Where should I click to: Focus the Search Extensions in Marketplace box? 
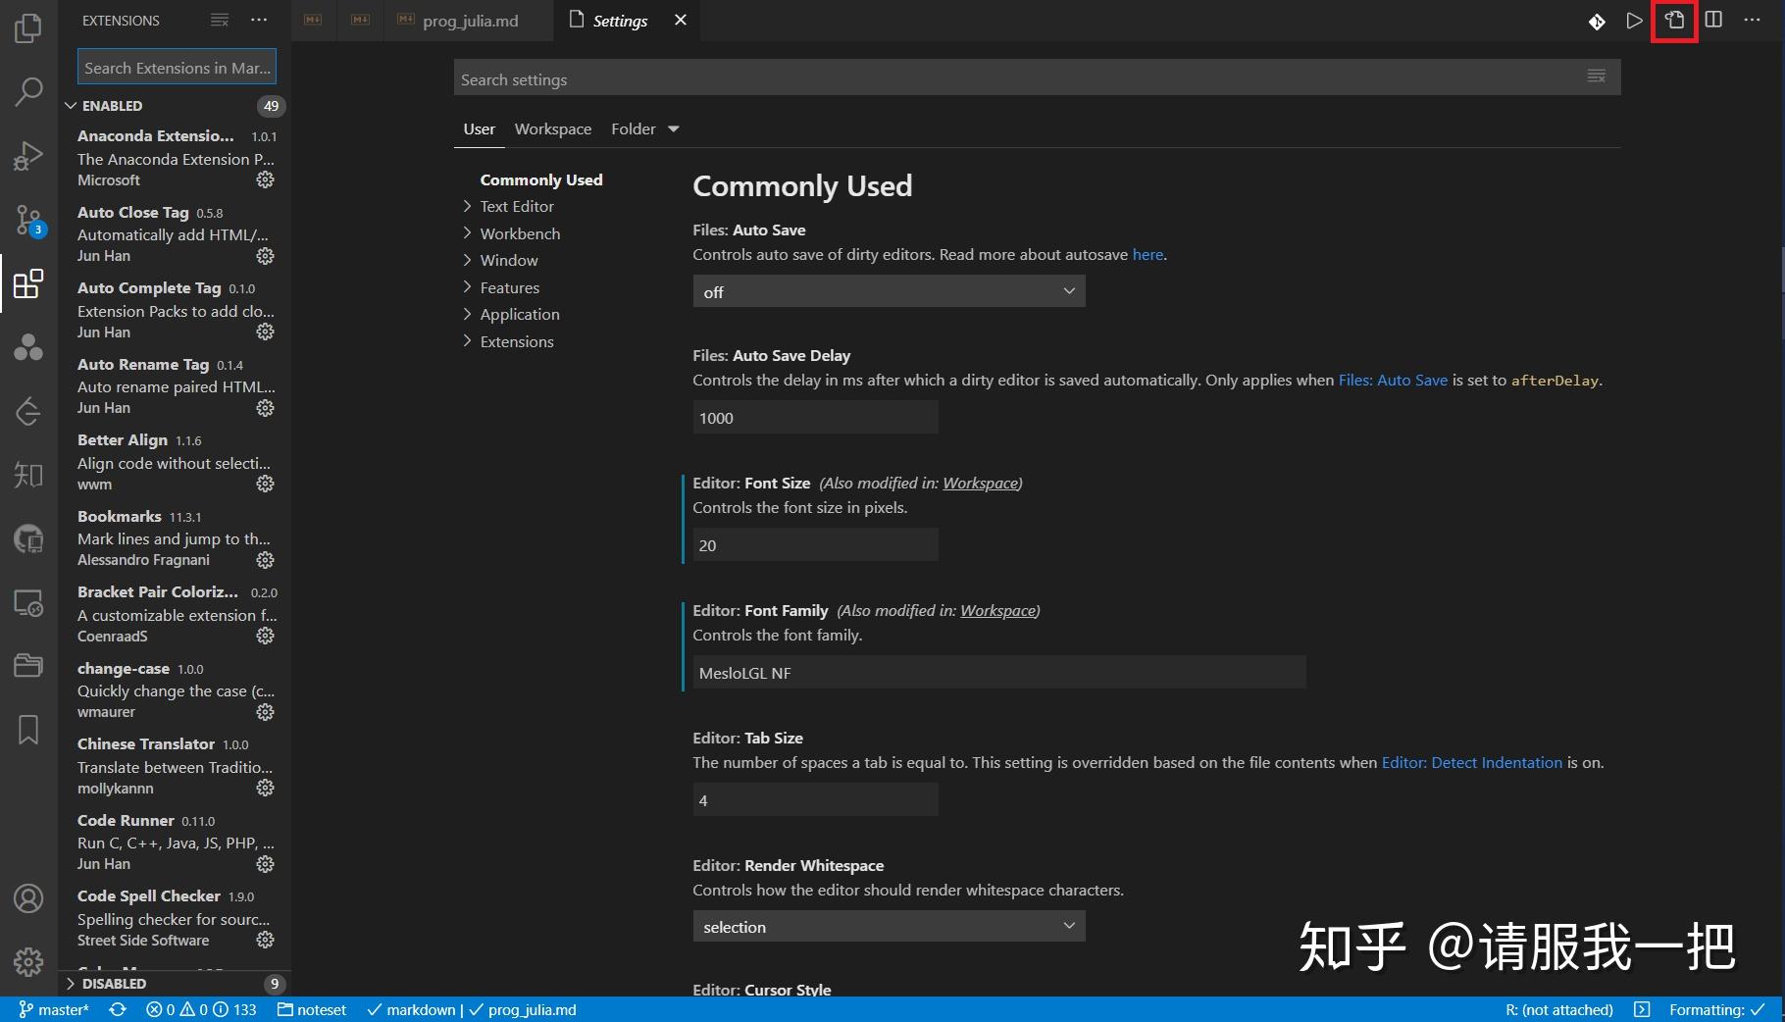click(177, 68)
